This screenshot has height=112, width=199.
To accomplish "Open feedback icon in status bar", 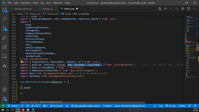I will coord(189,106).
